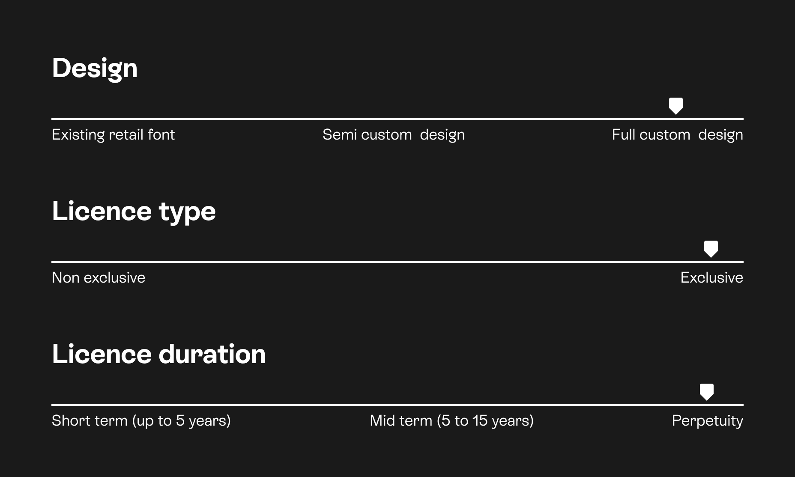This screenshot has width=795, height=477.
Task: Click the Licence duration slider track line
Action: 343,405
